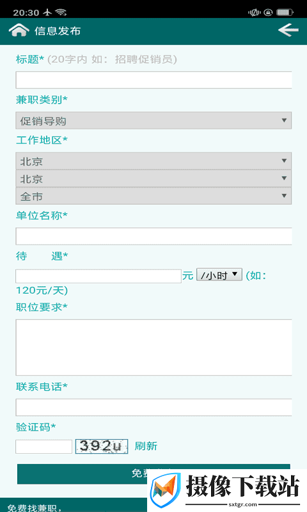
Task: Go back using the arrow icon
Action: pos(288,30)
